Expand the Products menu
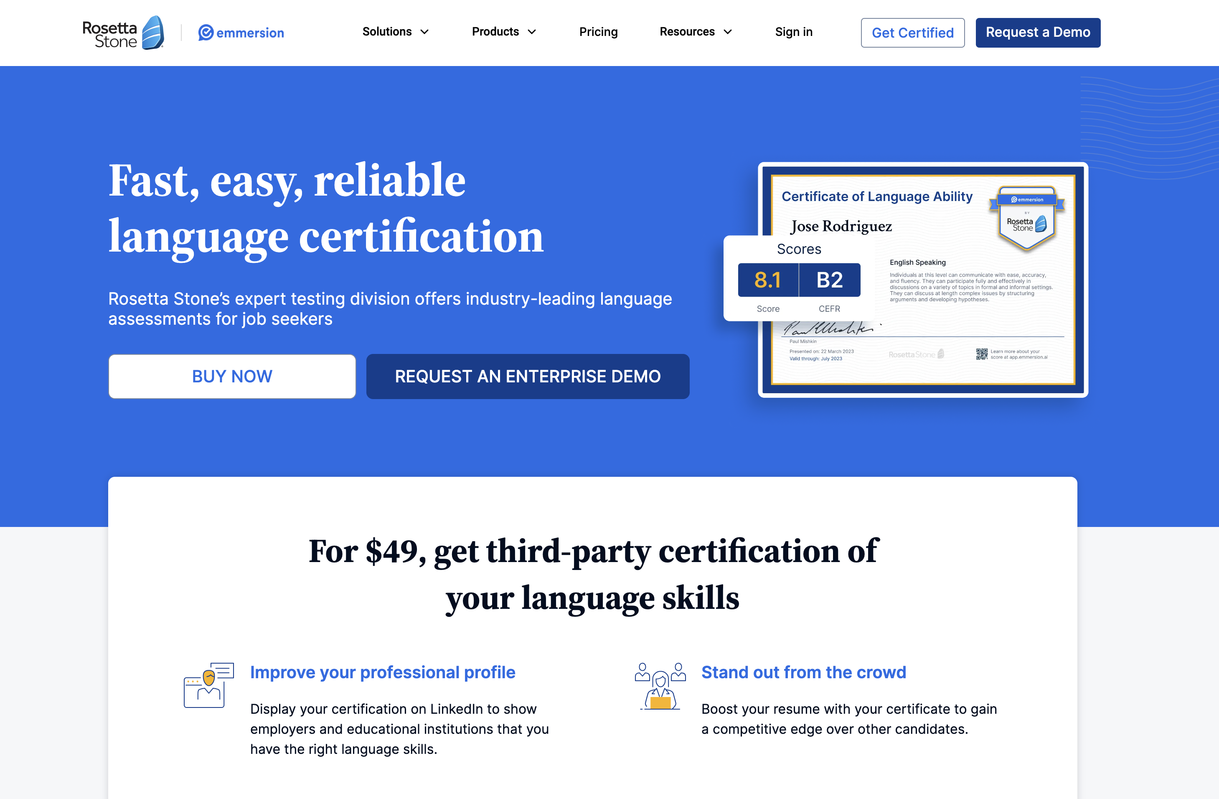Viewport: 1219px width, 799px height. [503, 32]
